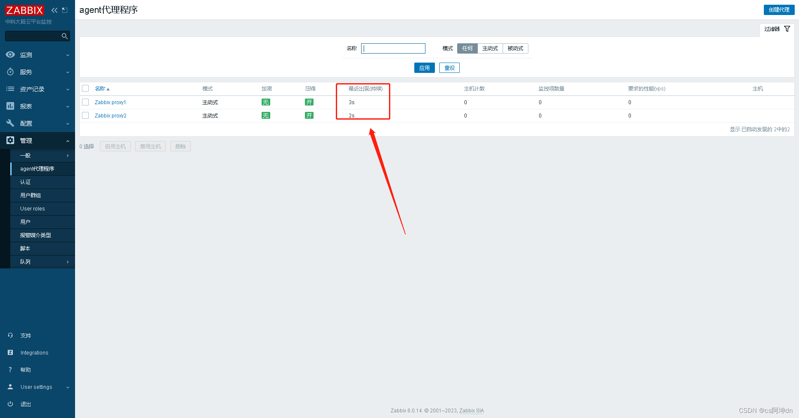Select 主动式 mode filter option
799x418 pixels.
point(490,48)
